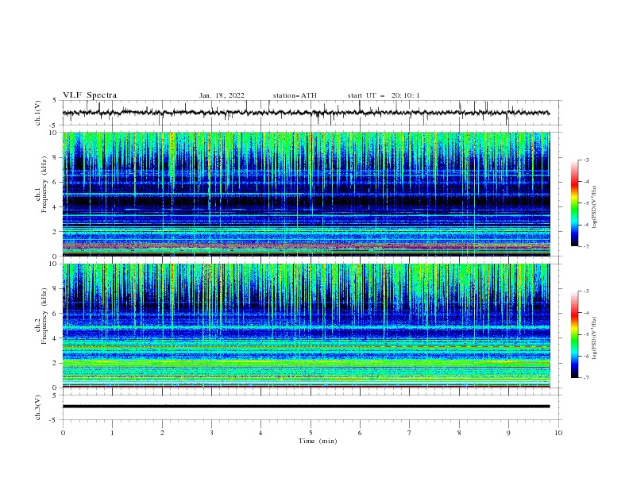Image resolution: width=629 pixels, height=486 pixels.
Task: Click the upper colorbar 'log(PSD)(V²/Hz)' label
Action: [595, 207]
